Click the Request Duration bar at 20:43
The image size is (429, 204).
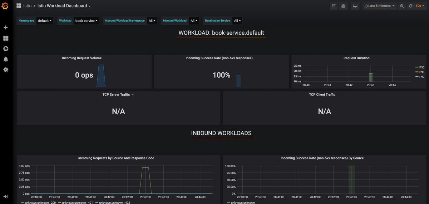[371, 77]
